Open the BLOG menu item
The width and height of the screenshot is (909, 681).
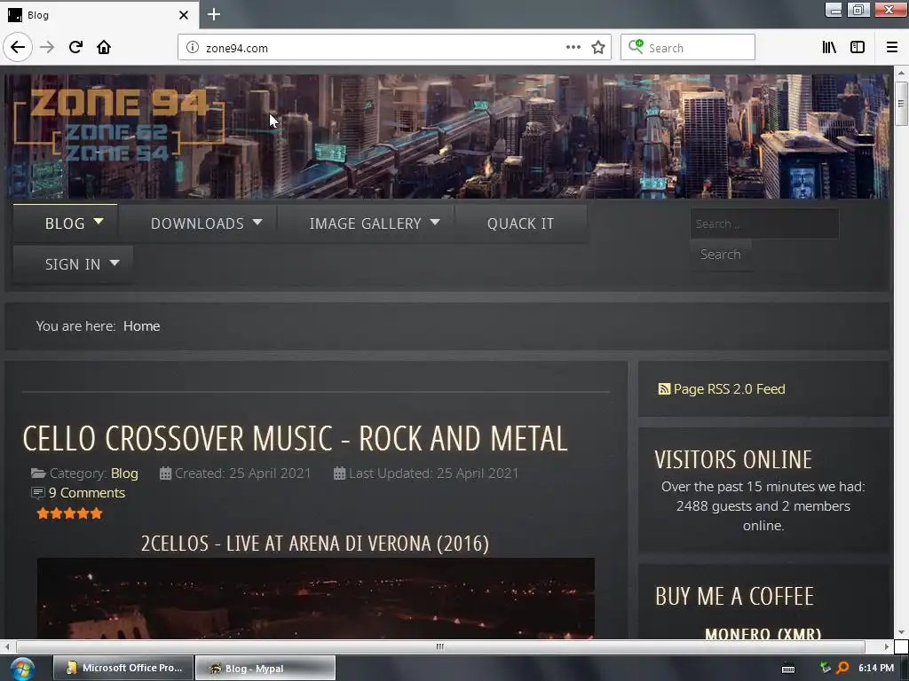point(65,223)
